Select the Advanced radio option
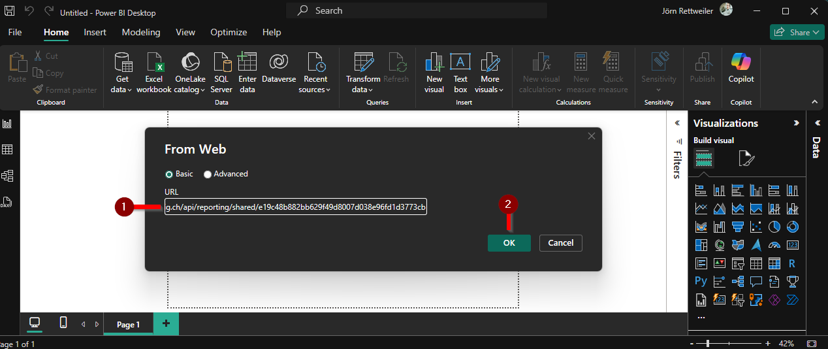The height and width of the screenshot is (349, 828). (x=226, y=174)
